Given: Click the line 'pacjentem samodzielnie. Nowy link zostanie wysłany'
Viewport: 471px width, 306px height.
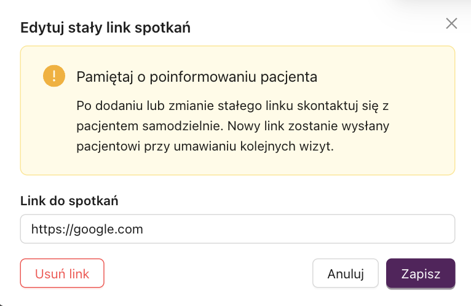Looking at the screenshot, I should click(x=233, y=127).
